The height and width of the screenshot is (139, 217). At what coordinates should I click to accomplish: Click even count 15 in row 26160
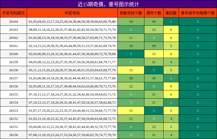pyautogui.click(x=154, y=54)
